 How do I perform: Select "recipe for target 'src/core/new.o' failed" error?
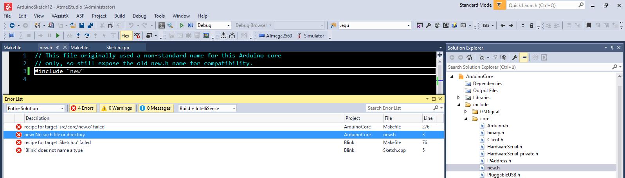224,127
